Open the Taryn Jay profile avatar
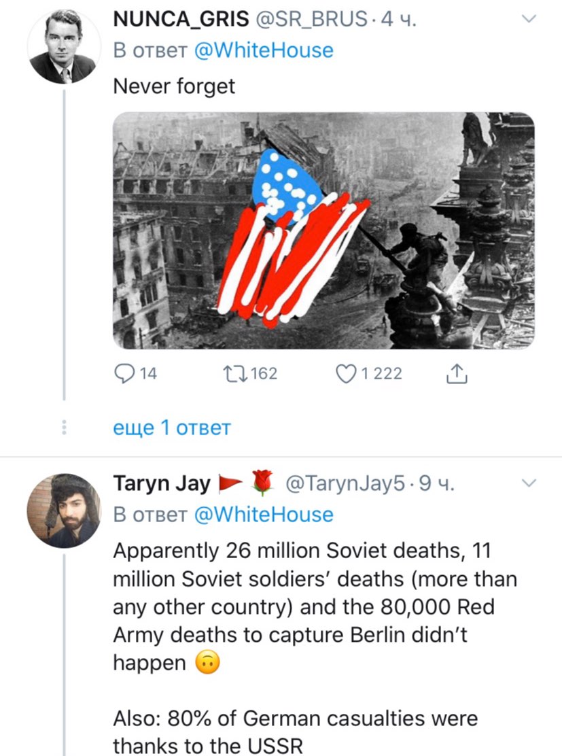 64,511
